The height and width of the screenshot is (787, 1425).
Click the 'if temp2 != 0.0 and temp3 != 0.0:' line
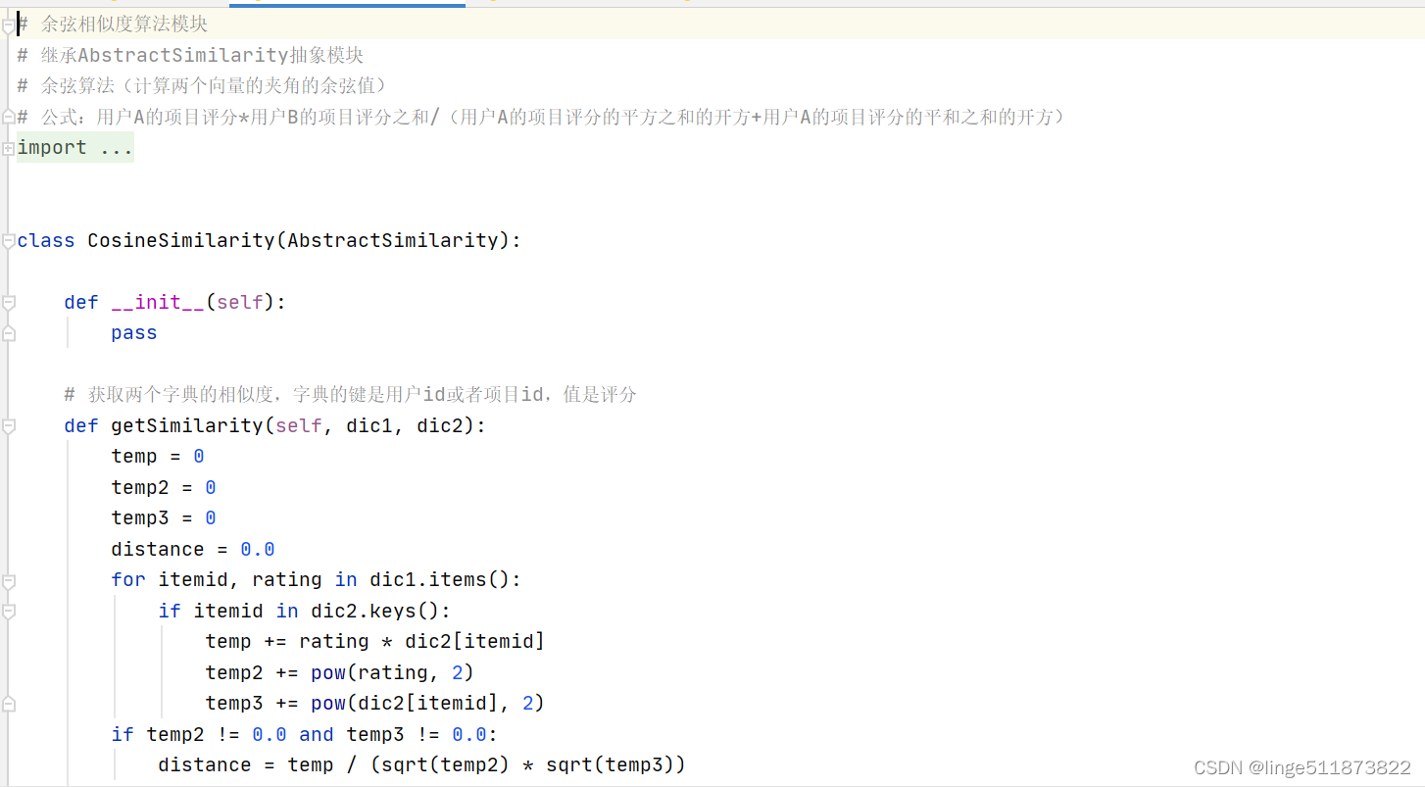pos(305,734)
